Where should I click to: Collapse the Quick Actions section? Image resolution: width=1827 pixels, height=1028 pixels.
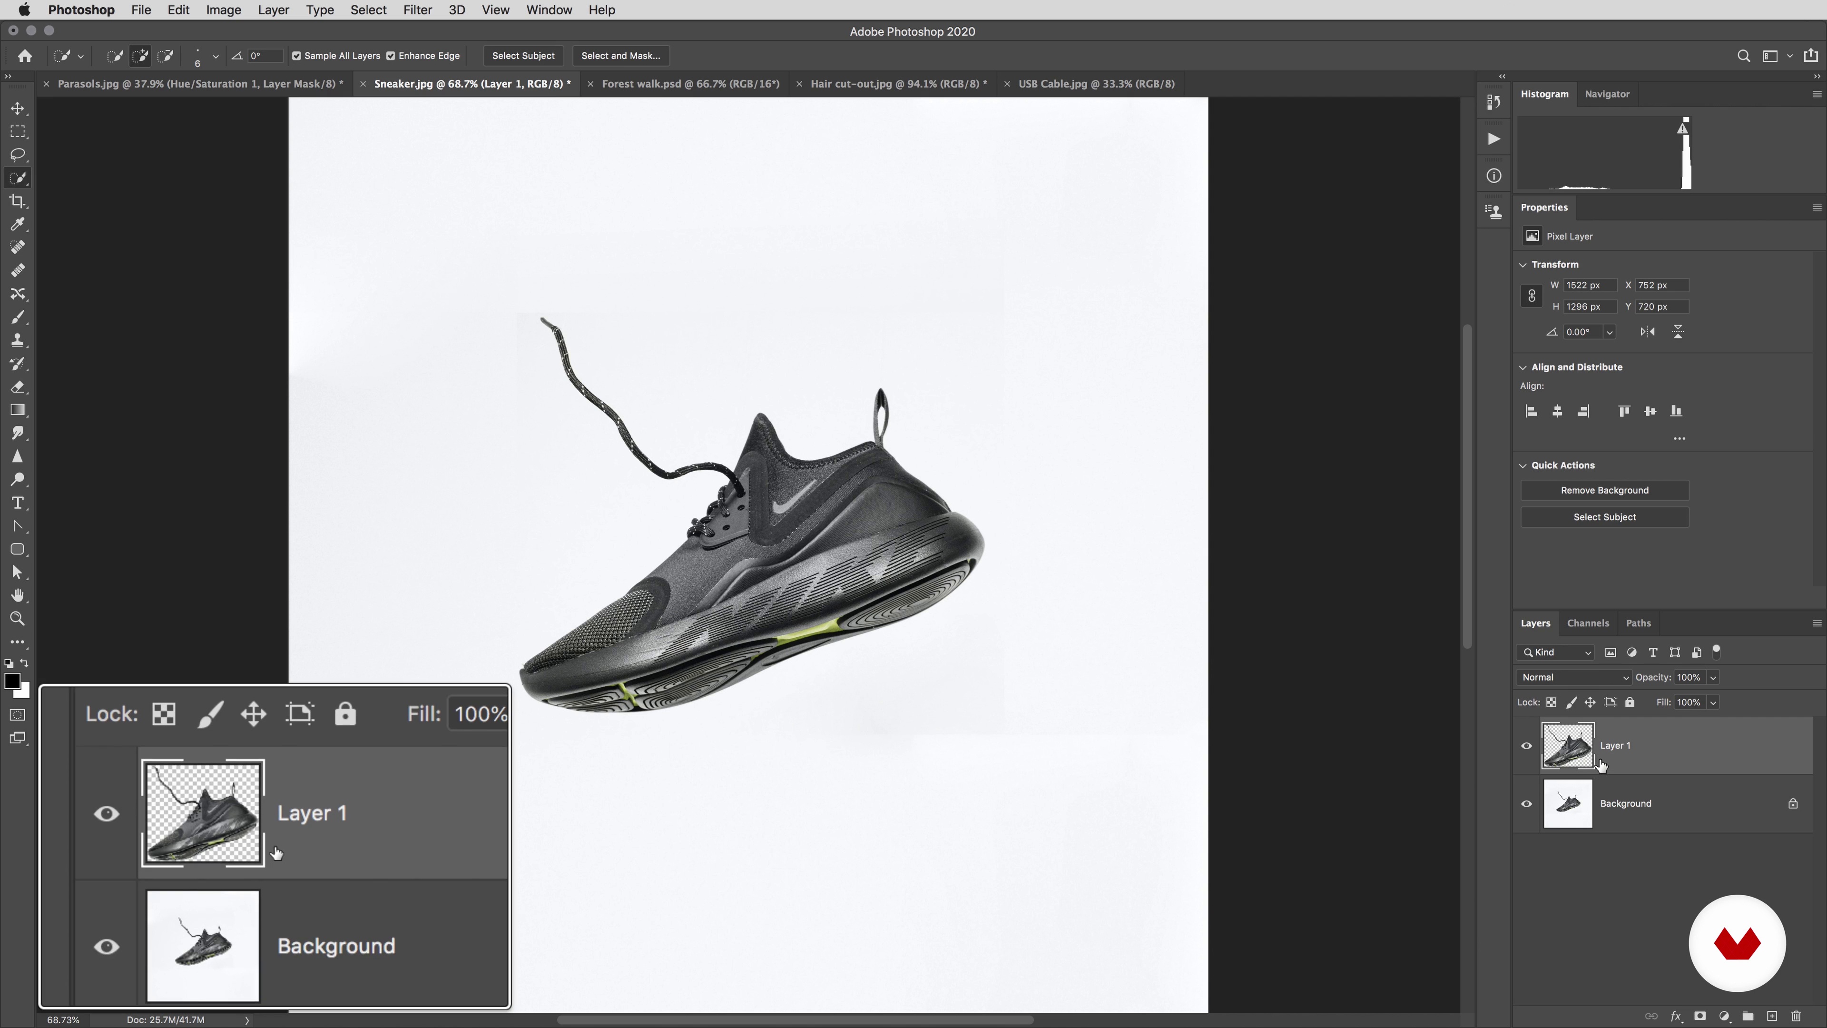pyautogui.click(x=1522, y=465)
